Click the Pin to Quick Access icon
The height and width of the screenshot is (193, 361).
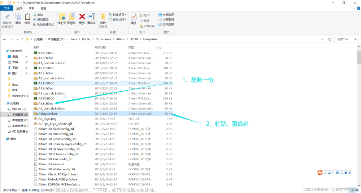[7, 17]
